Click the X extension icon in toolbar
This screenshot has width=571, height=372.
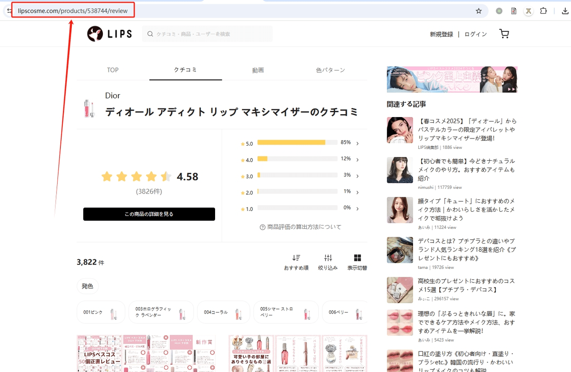pyautogui.click(x=528, y=11)
